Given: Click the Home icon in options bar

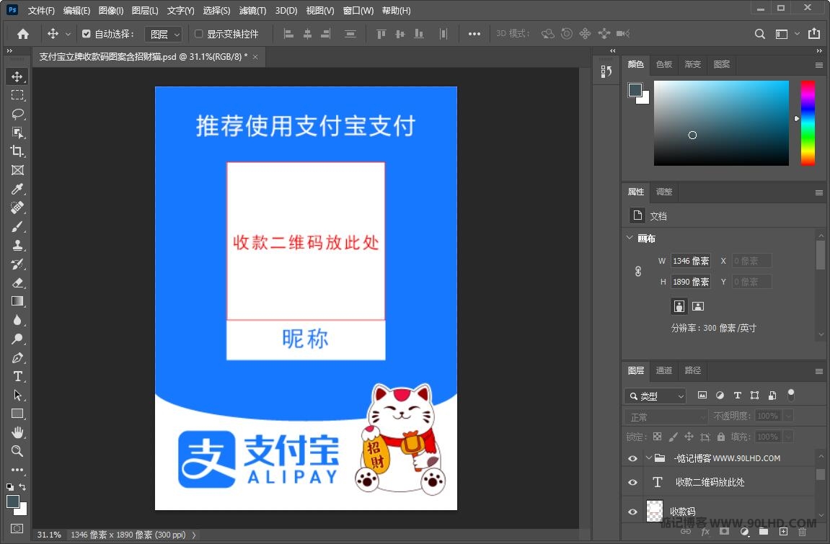Looking at the screenshot, I should tap(23, 34).
